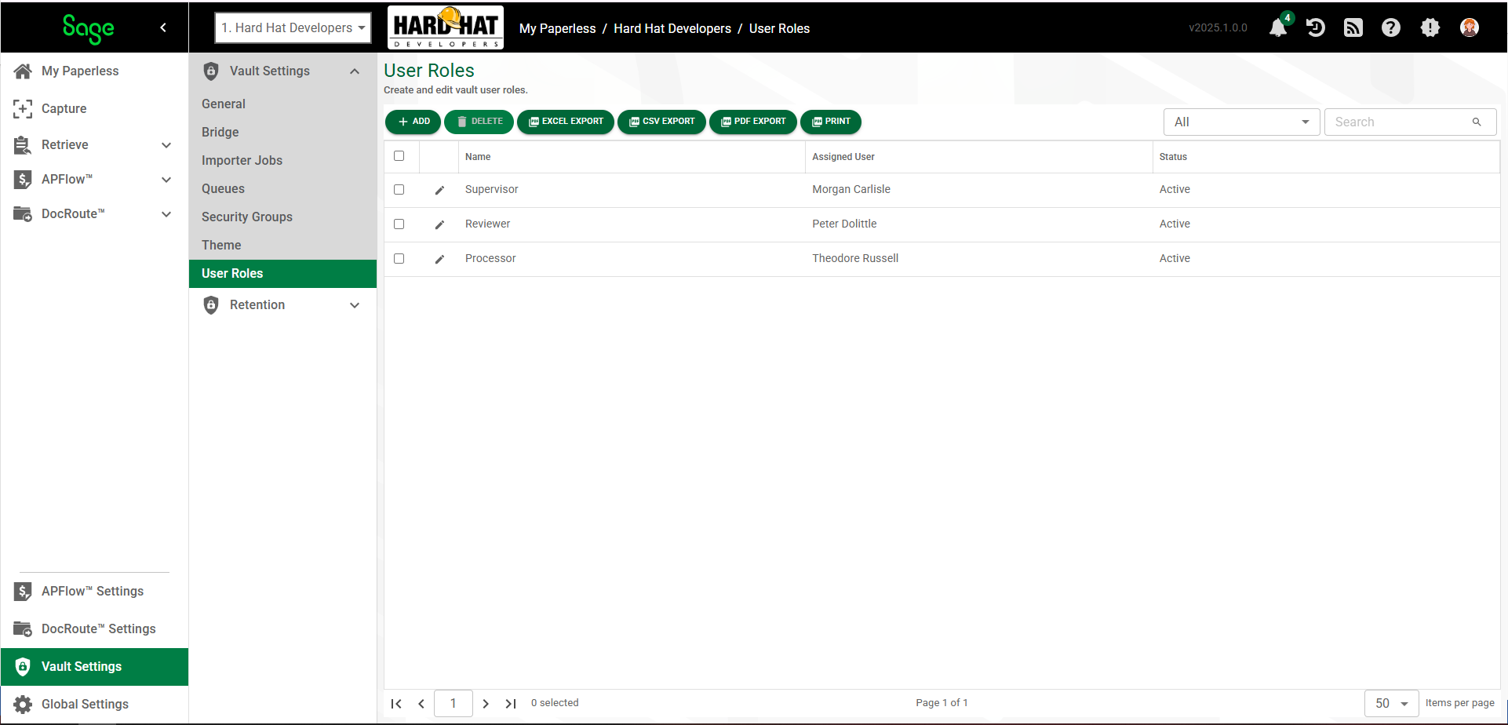Click the Sage logo
The image size is (1508, 725).
(x=89, y=28)
